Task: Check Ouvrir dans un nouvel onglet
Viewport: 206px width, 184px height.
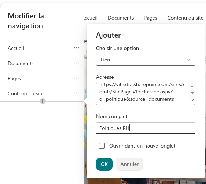Action: pos(102,146)
